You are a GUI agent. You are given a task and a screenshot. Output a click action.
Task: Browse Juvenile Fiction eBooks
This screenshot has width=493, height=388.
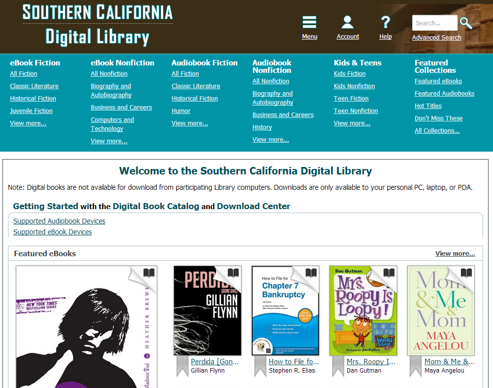click(x=31, y=111)
